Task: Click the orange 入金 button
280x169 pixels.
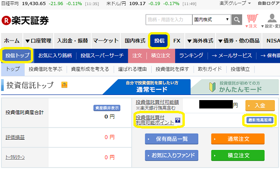Action: click(x=260, y=106)
